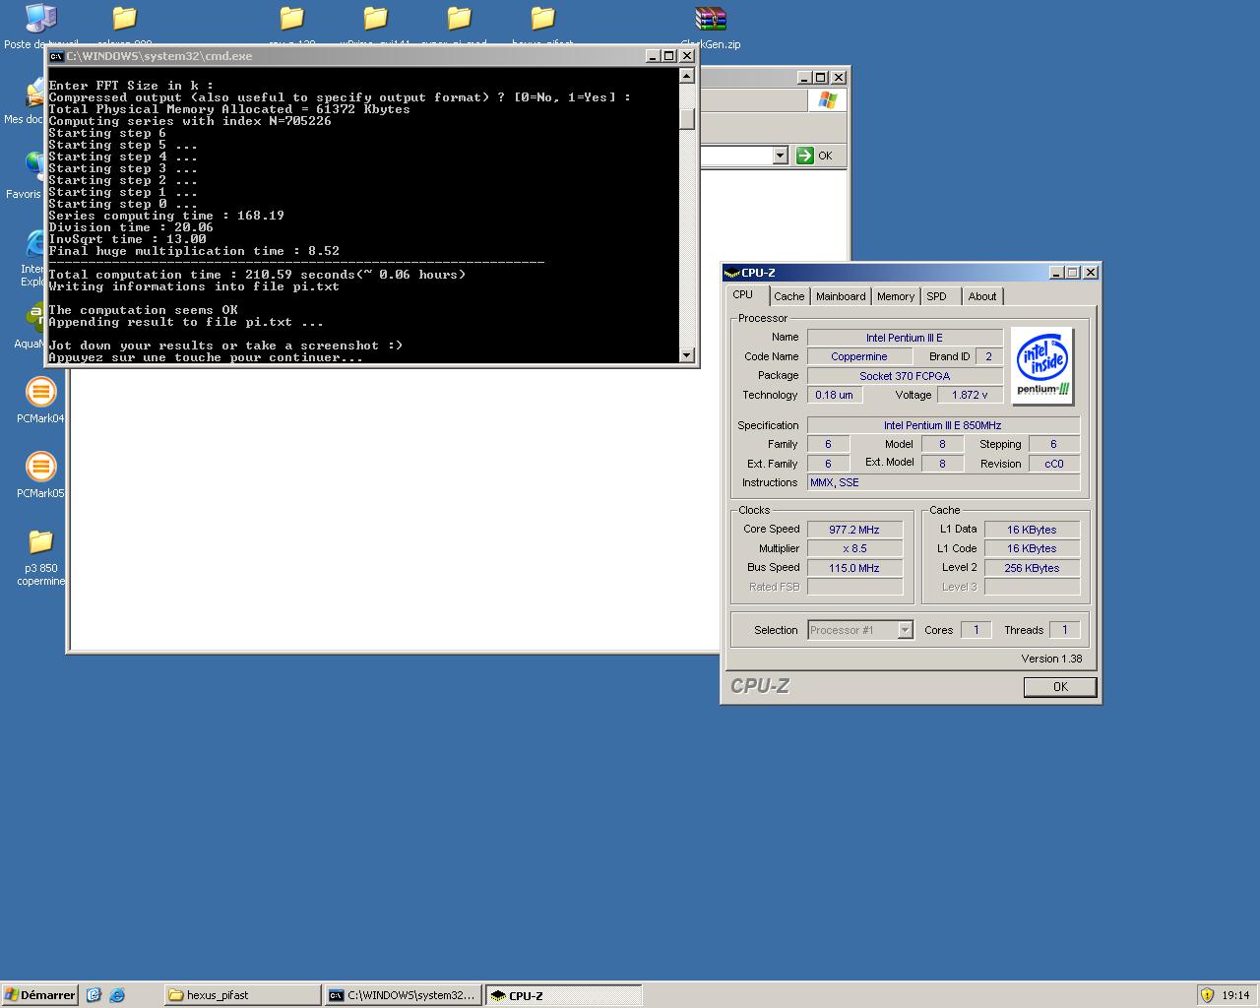Expand the Explorer address bar dropdown
This screenshot has height=1008, width=1260.
(780, 156)
